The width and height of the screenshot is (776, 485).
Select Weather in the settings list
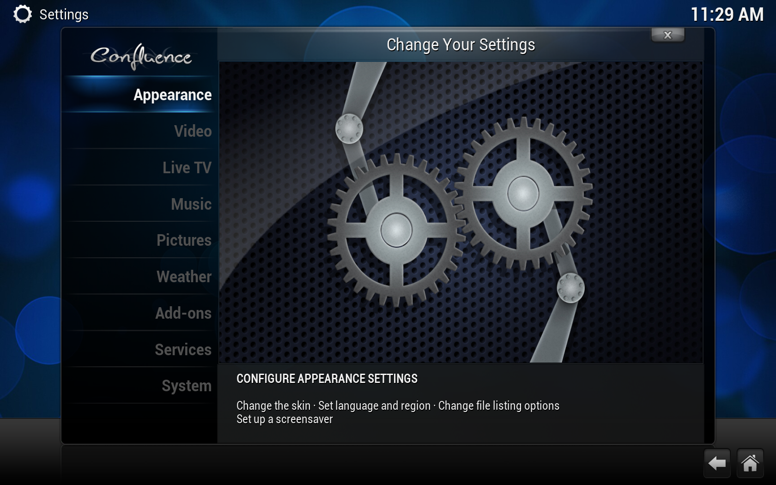(x=184, y=277)
